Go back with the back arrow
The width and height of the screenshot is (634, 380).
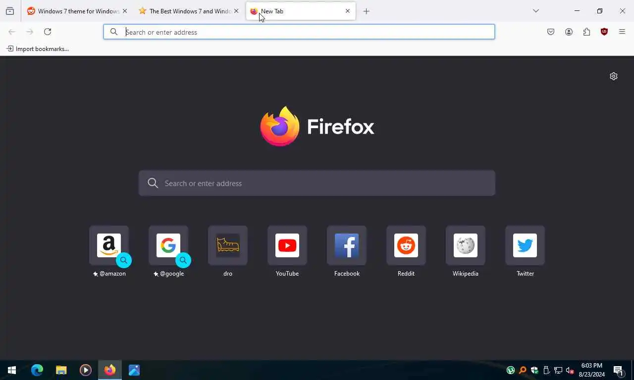pos(12,32)
